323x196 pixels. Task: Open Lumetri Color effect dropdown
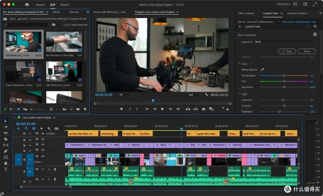click(x=277, y=27)
